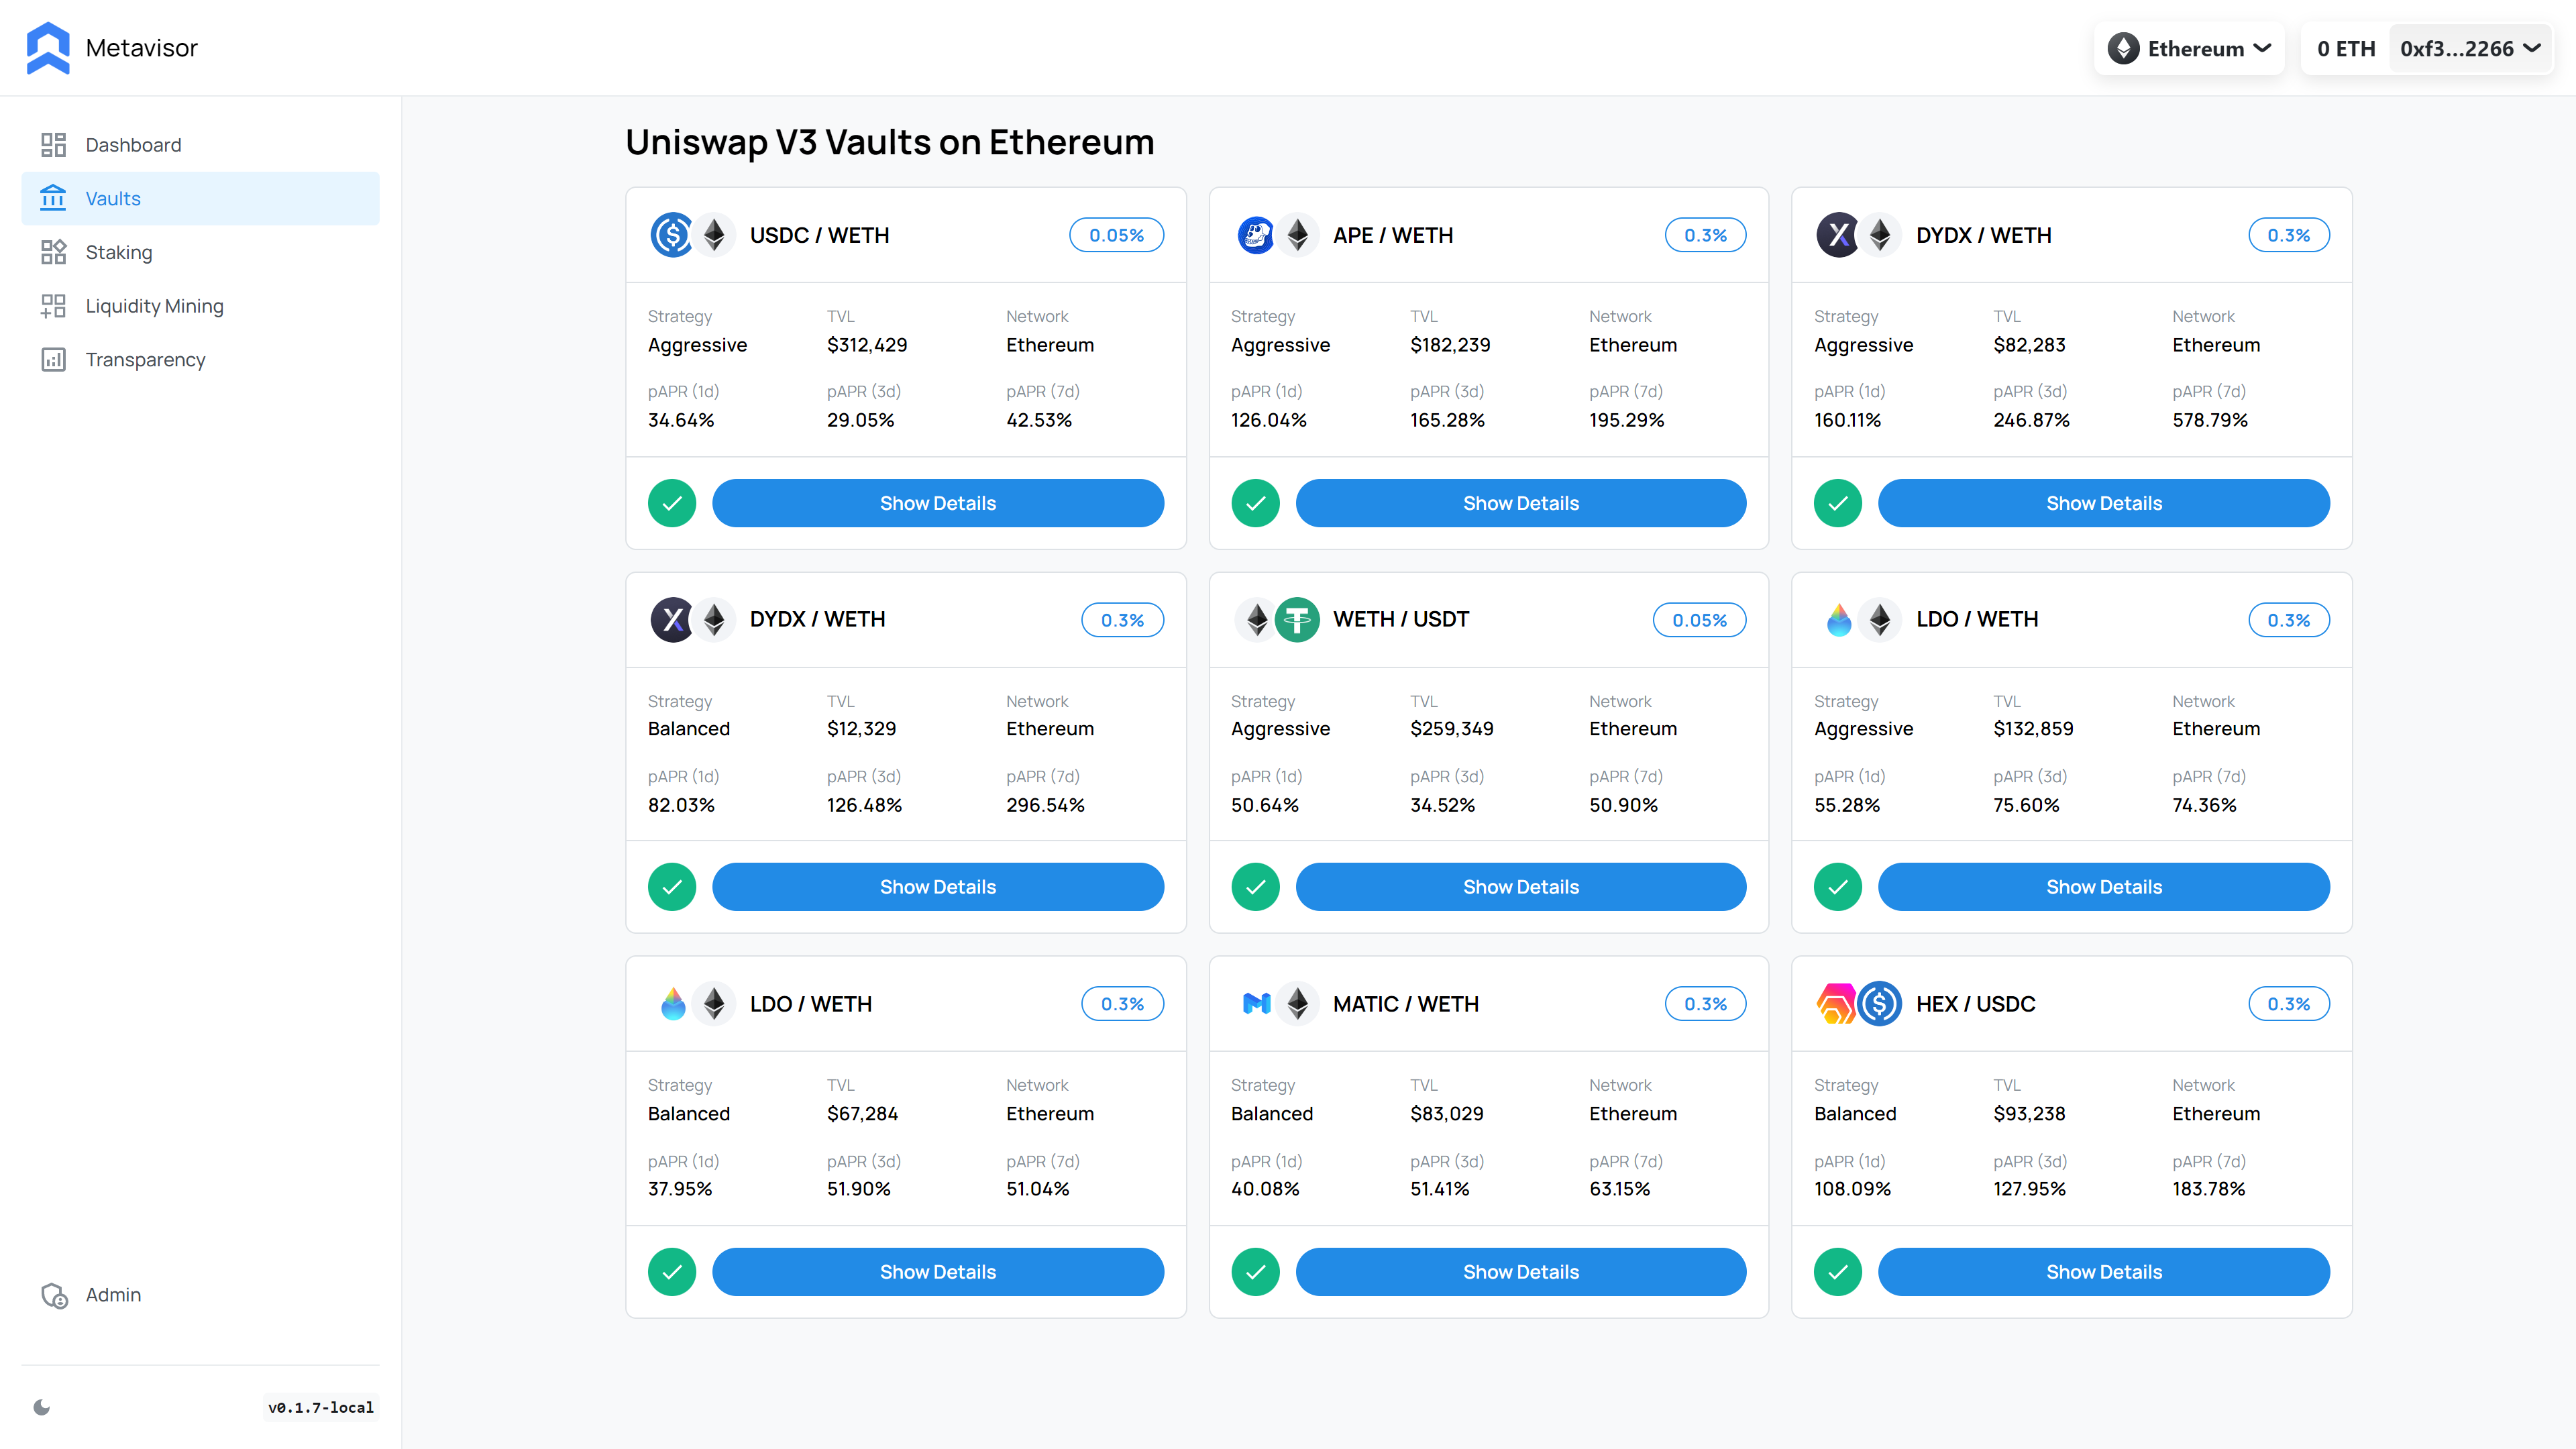
Task: Show Details for the Balanced LDO / WETH vault
Action: (x=938, y=1272)
